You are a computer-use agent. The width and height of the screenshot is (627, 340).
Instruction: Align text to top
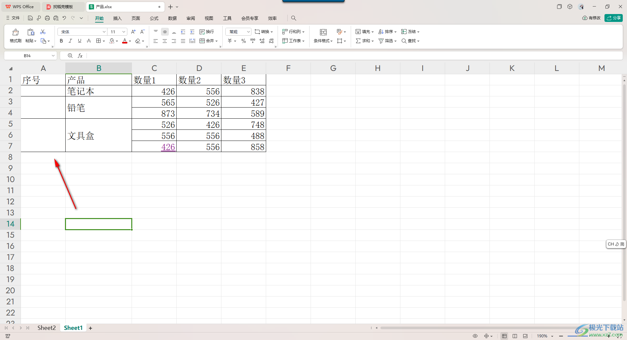coord(156,32)
